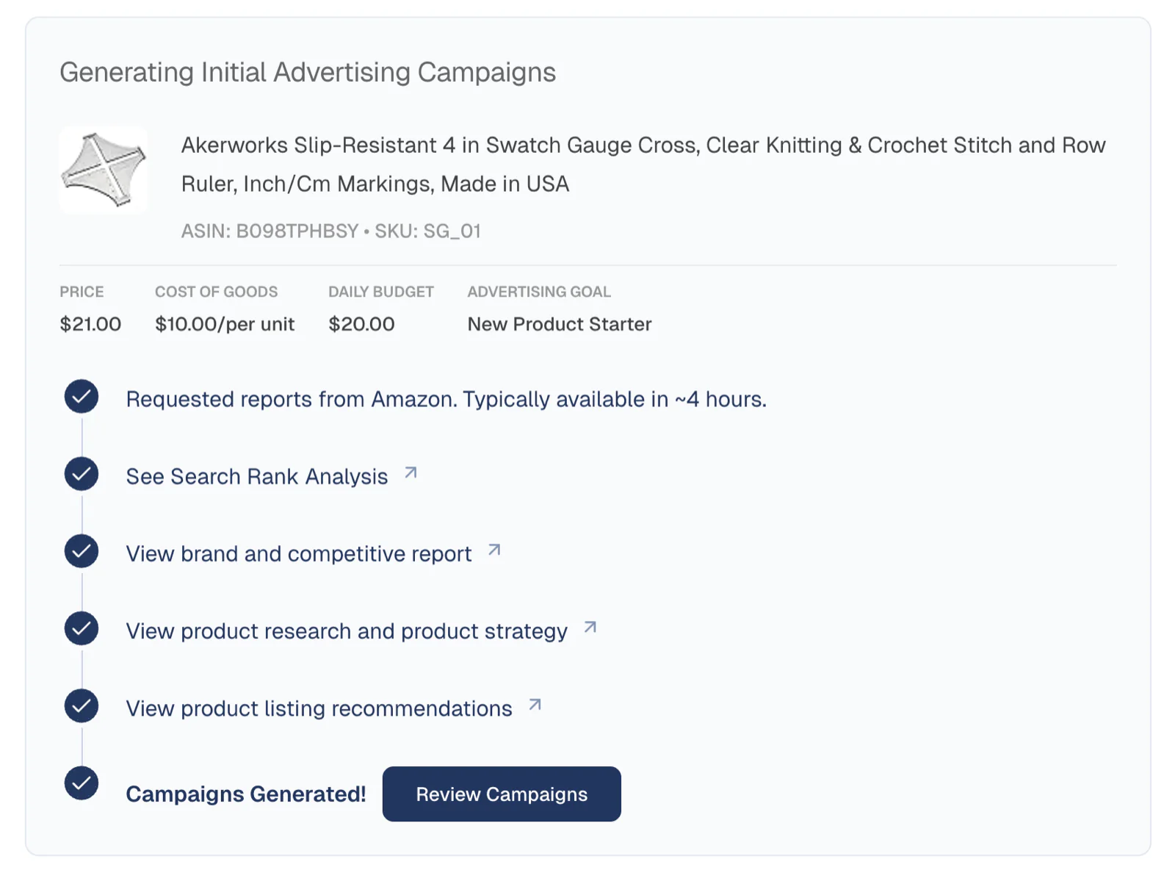Click the Akerworks product title text
Viewport: 1175px width, 870px height.
pos(643,164)
